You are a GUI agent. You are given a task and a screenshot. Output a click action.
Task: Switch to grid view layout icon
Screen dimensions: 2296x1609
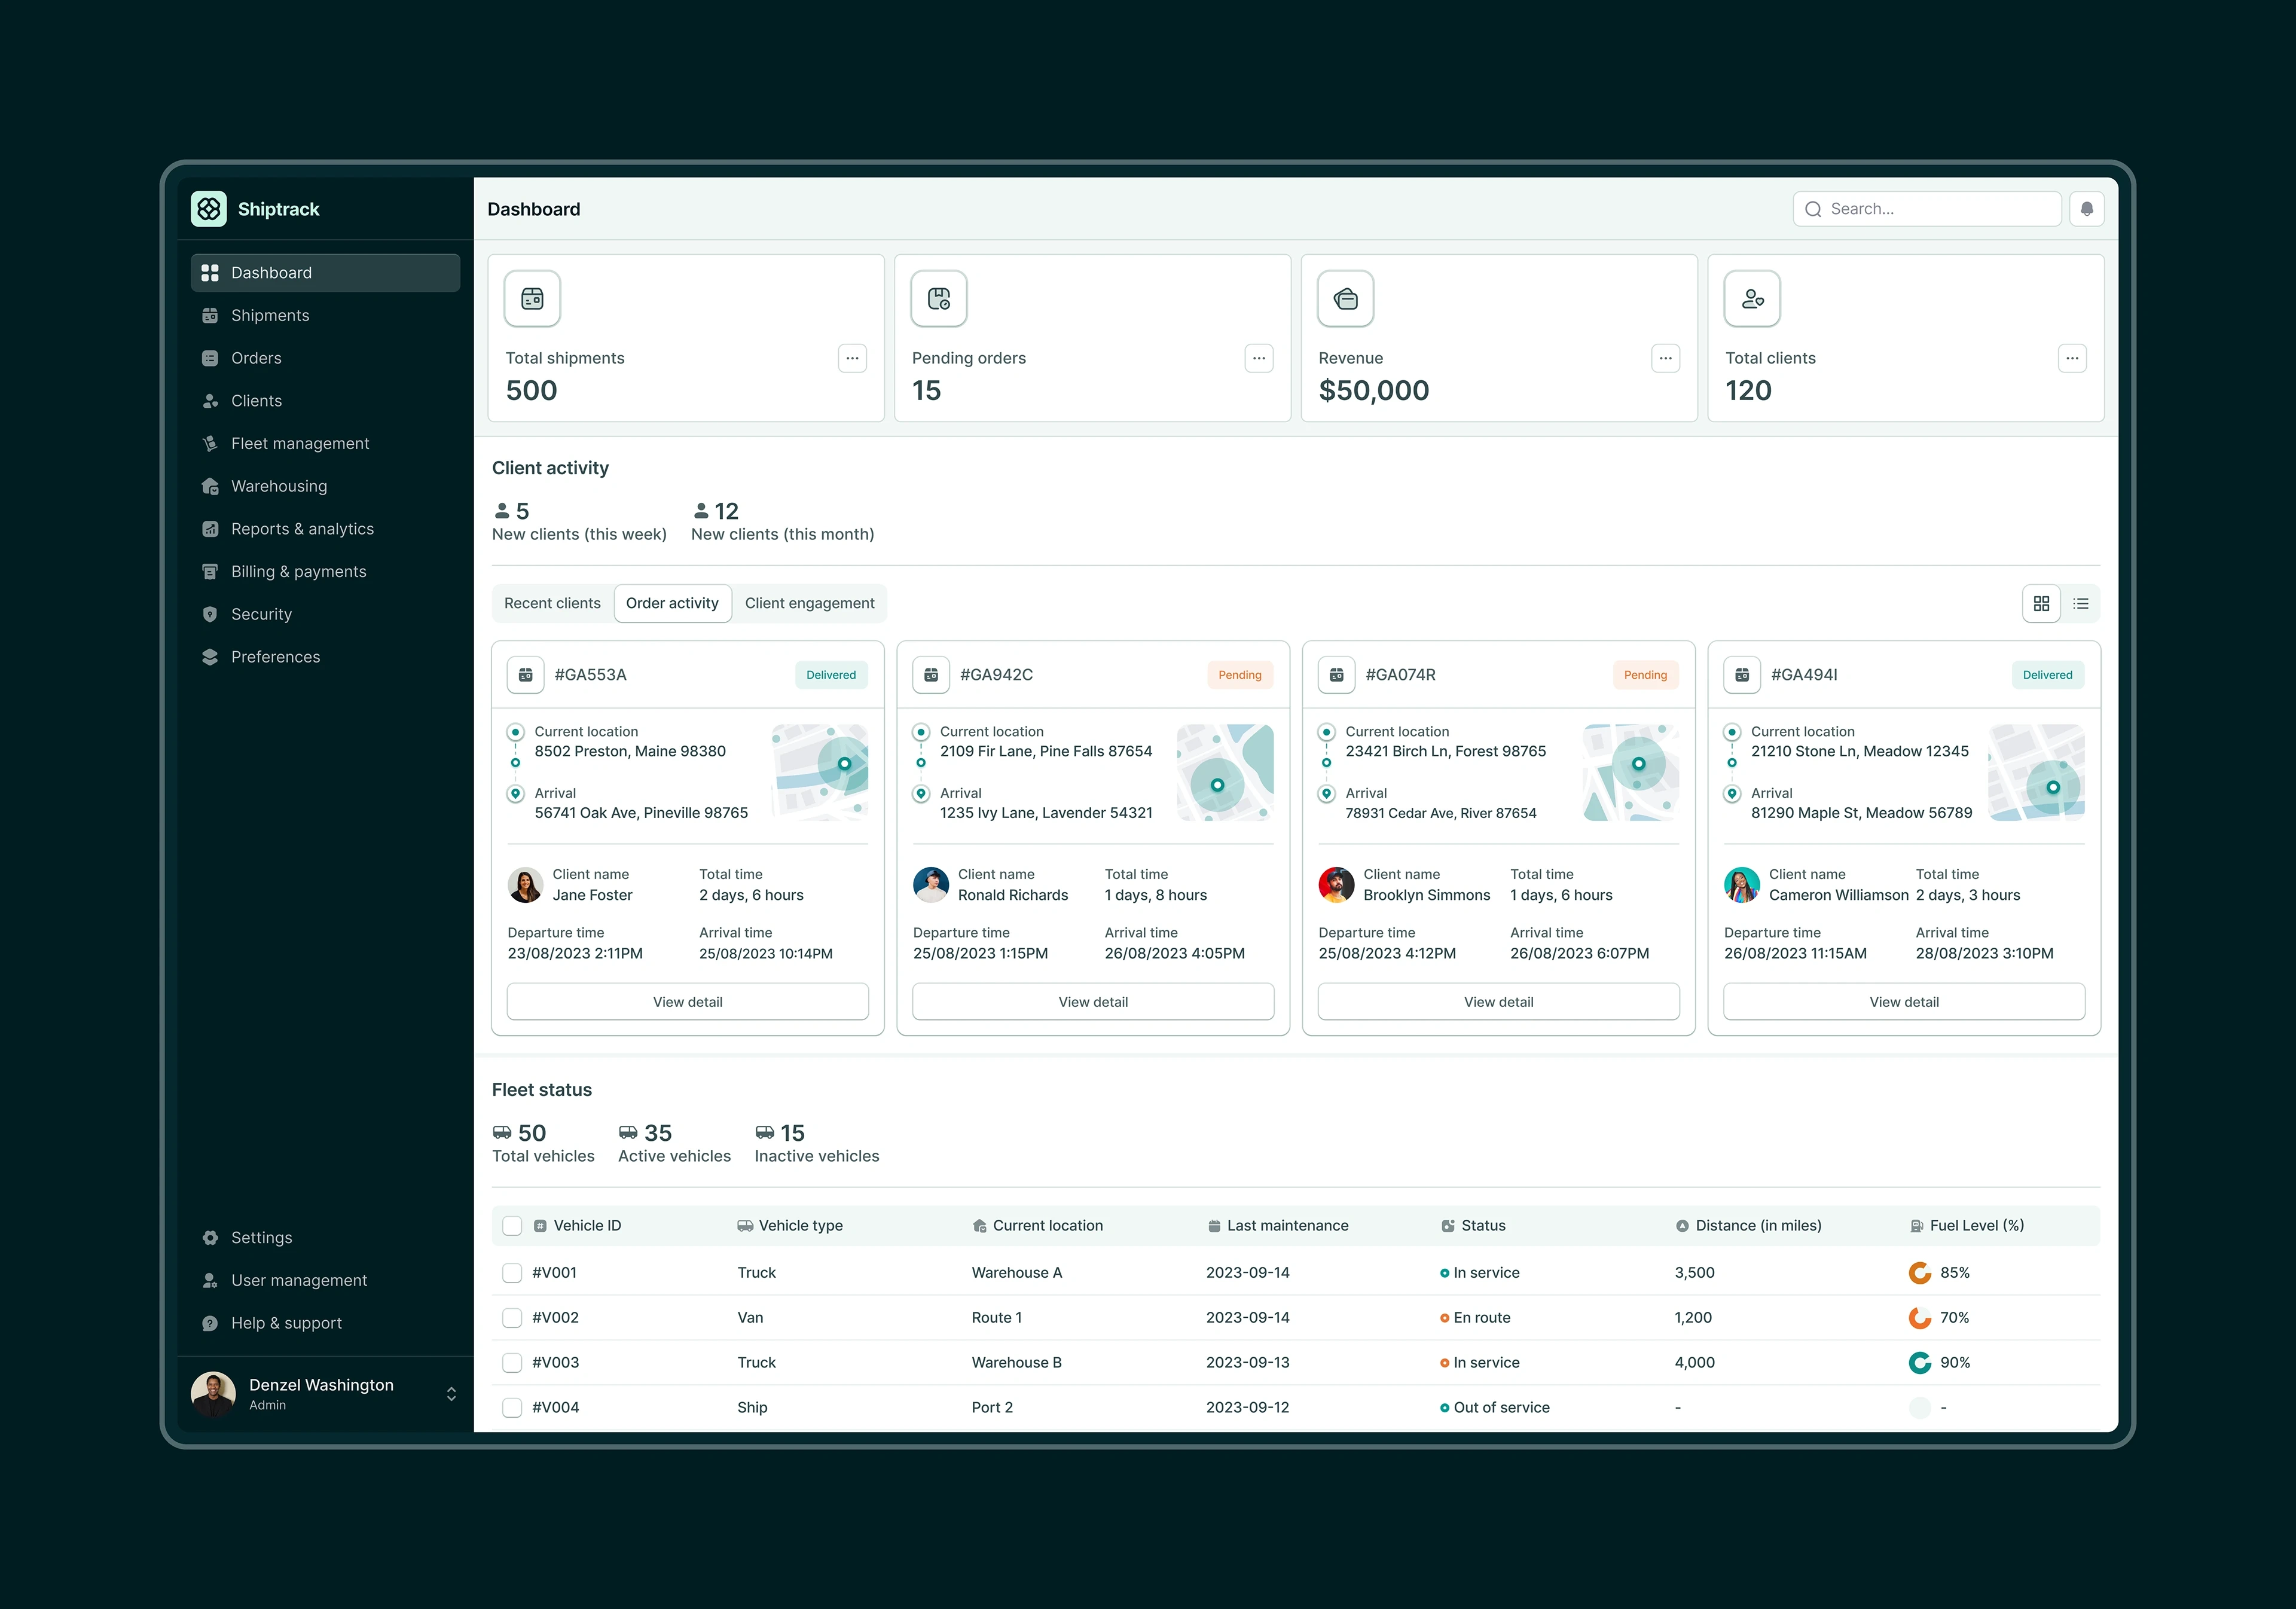[x=2041, y=603]
